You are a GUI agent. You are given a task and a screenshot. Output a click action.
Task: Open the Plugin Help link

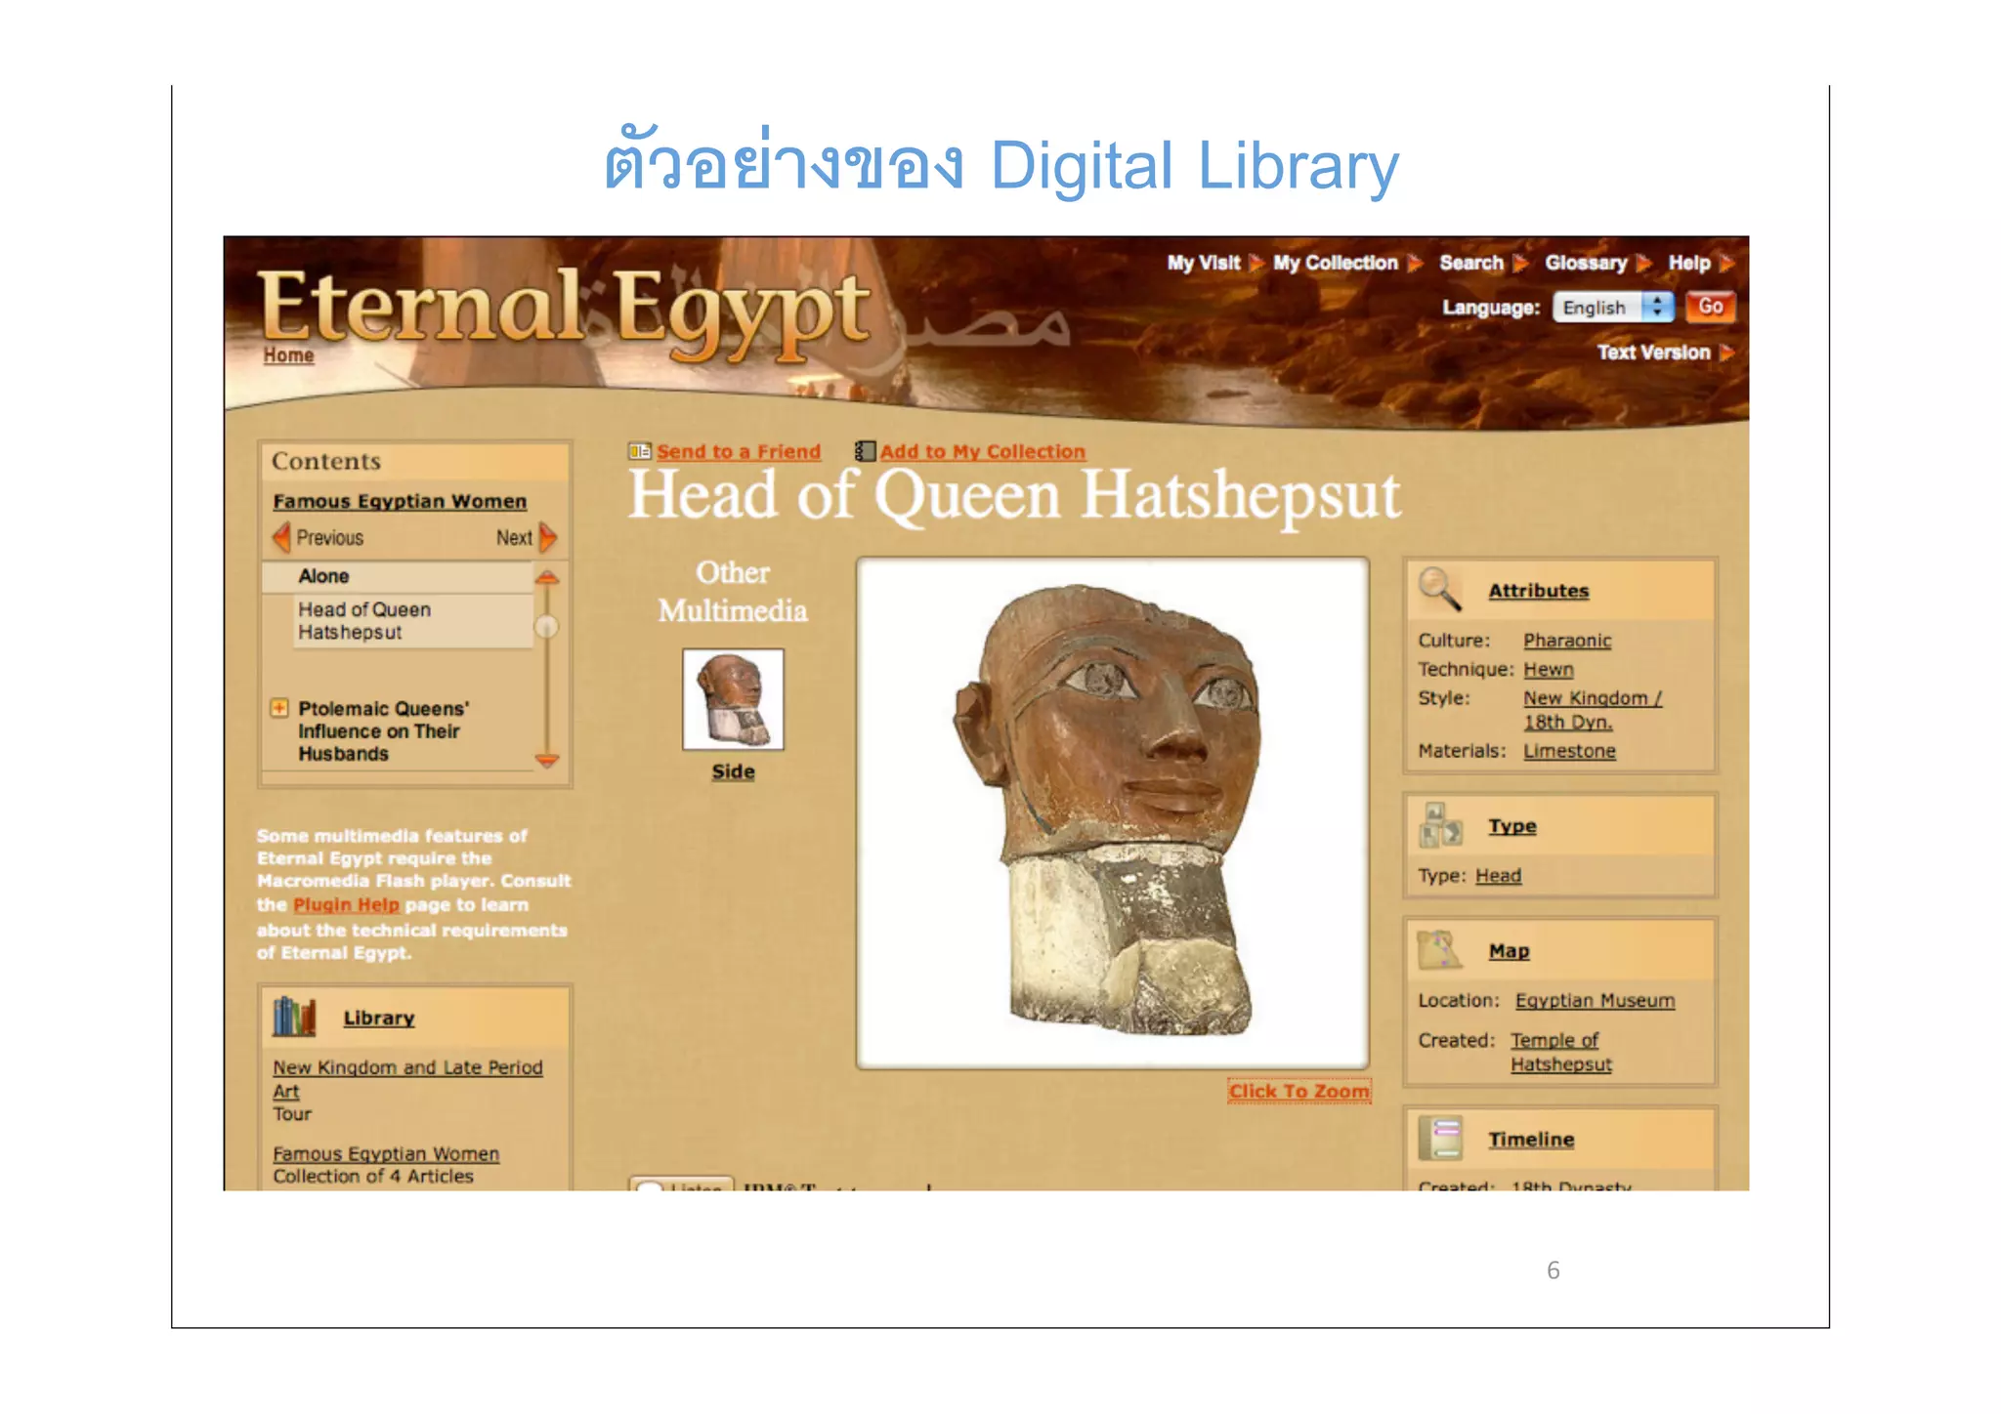(346, 905)
